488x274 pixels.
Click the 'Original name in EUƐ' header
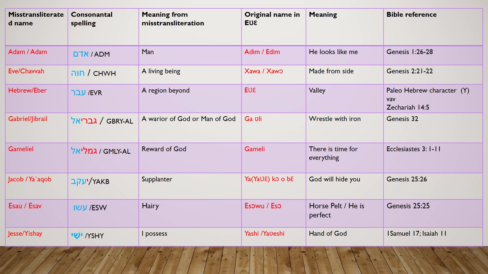[272, 19]
